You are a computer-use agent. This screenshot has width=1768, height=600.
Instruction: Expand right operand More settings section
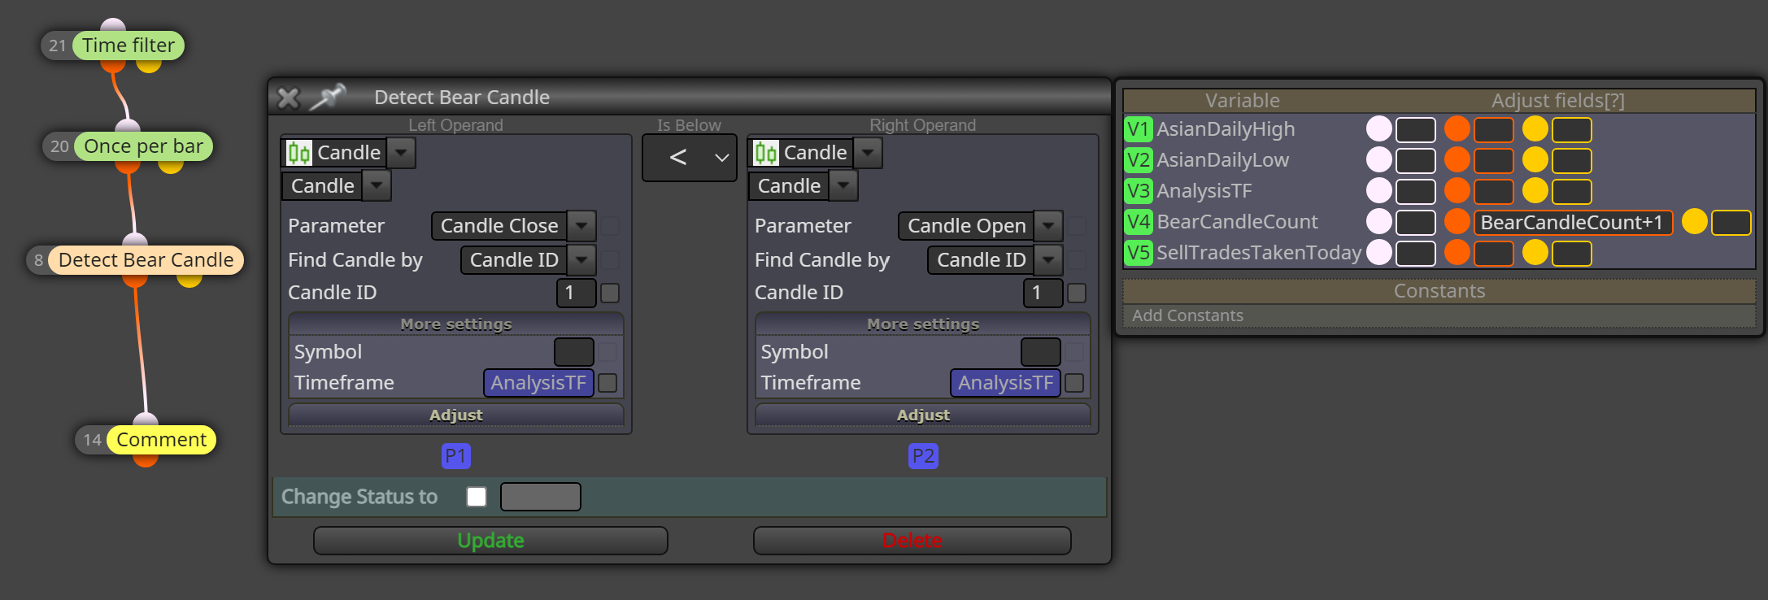[923, 324]
